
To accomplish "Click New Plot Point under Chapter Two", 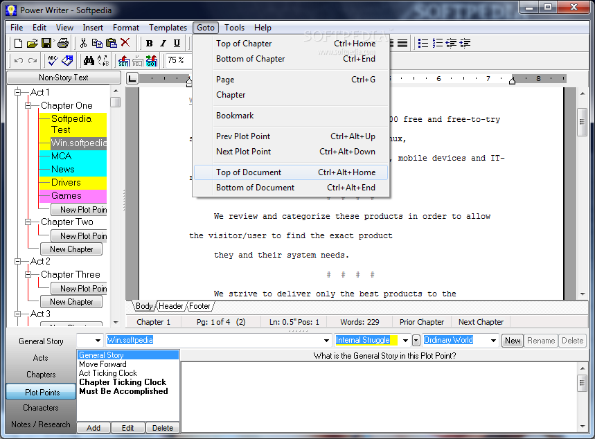I will (79, 236).
